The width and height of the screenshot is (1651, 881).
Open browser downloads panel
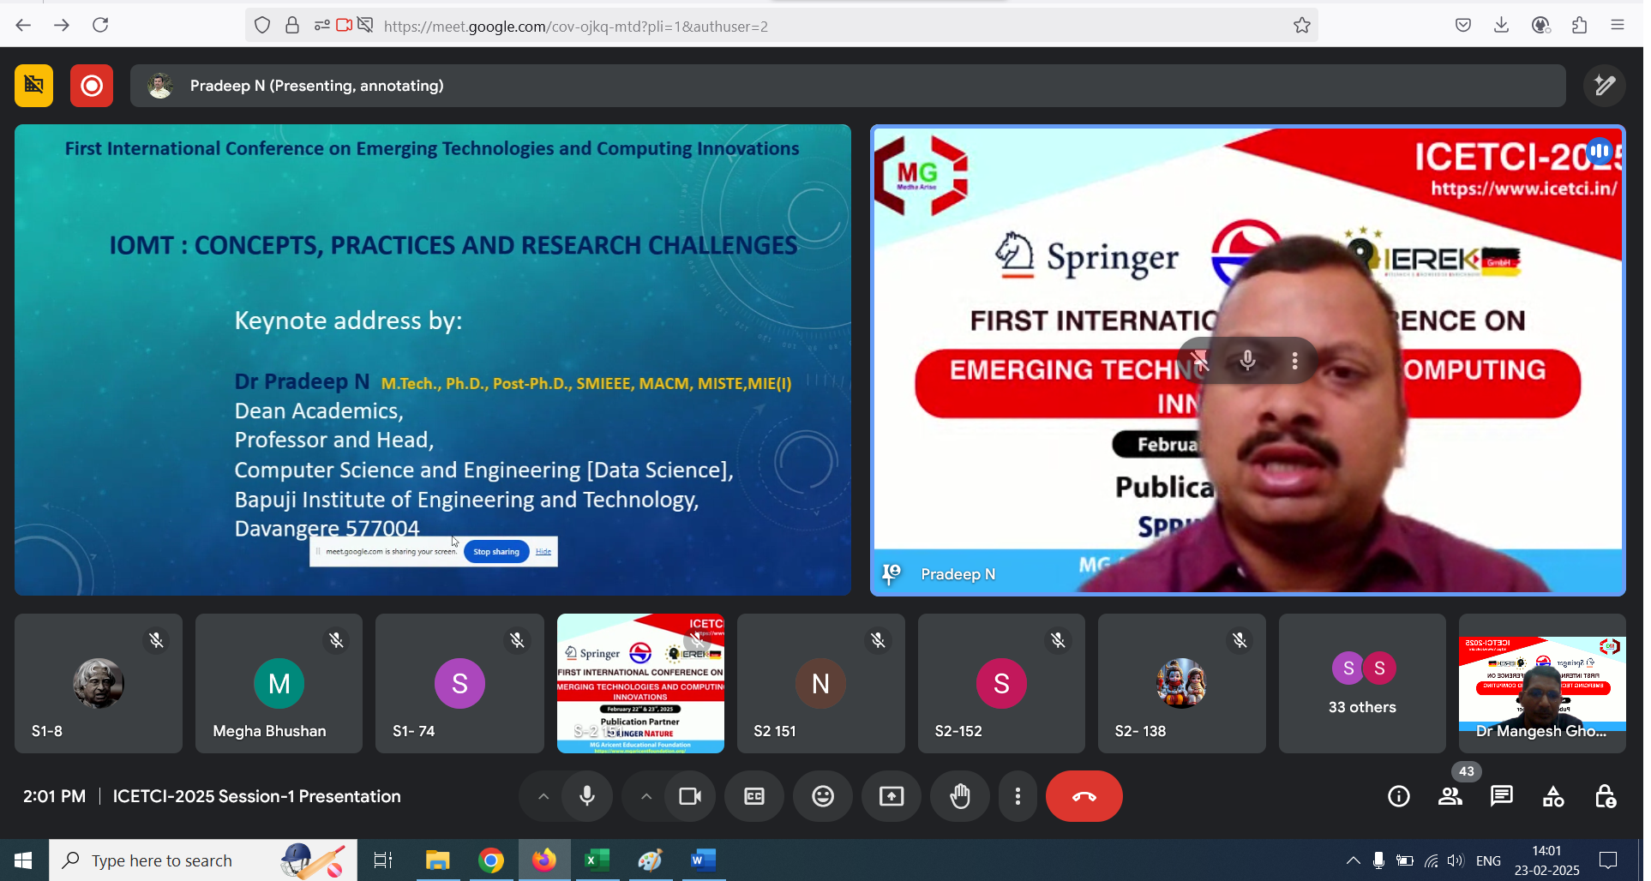(x=1501, y=25)
